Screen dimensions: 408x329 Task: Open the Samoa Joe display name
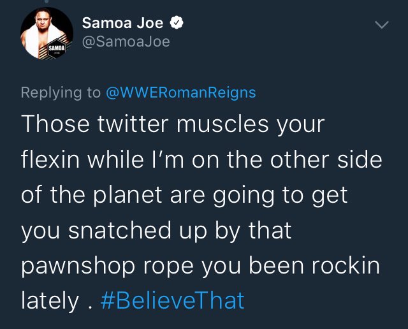(122, 23)
